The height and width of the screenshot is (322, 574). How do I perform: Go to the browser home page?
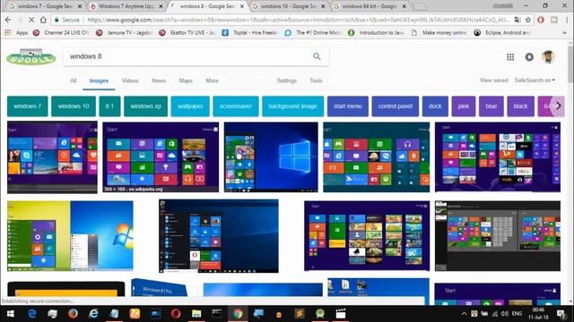point(43,20)
